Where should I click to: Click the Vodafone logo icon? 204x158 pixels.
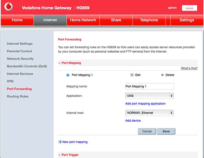[x=9, y=6]
